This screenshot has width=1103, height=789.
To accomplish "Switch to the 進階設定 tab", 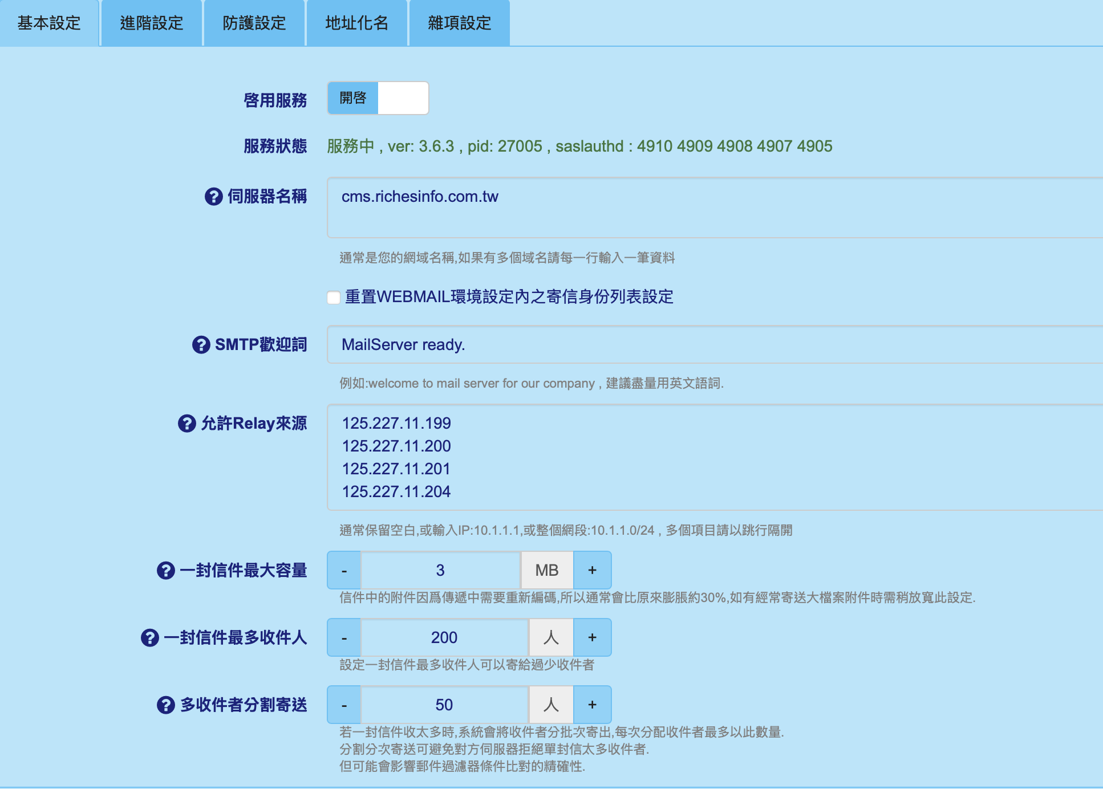I will (151, 23).
